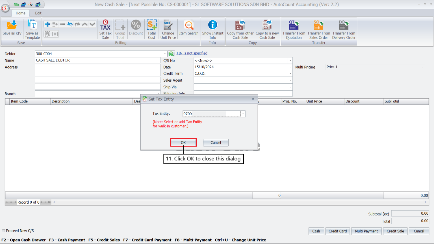Cancel the Set Tax Entity dialog

(216, 143)
